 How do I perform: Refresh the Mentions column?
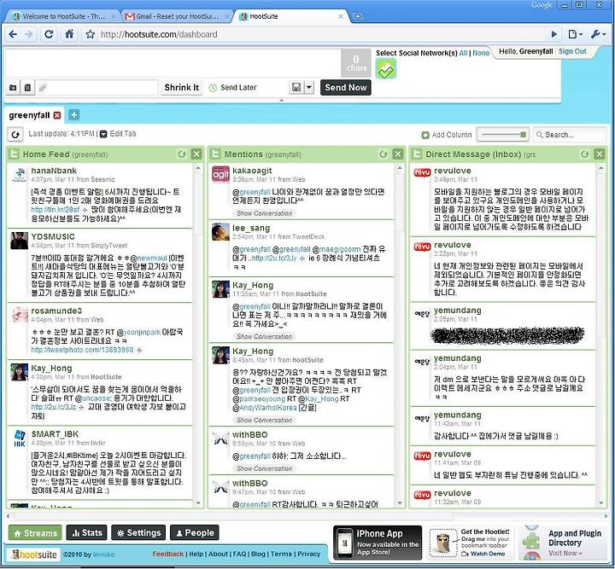(x=384, y=154)
